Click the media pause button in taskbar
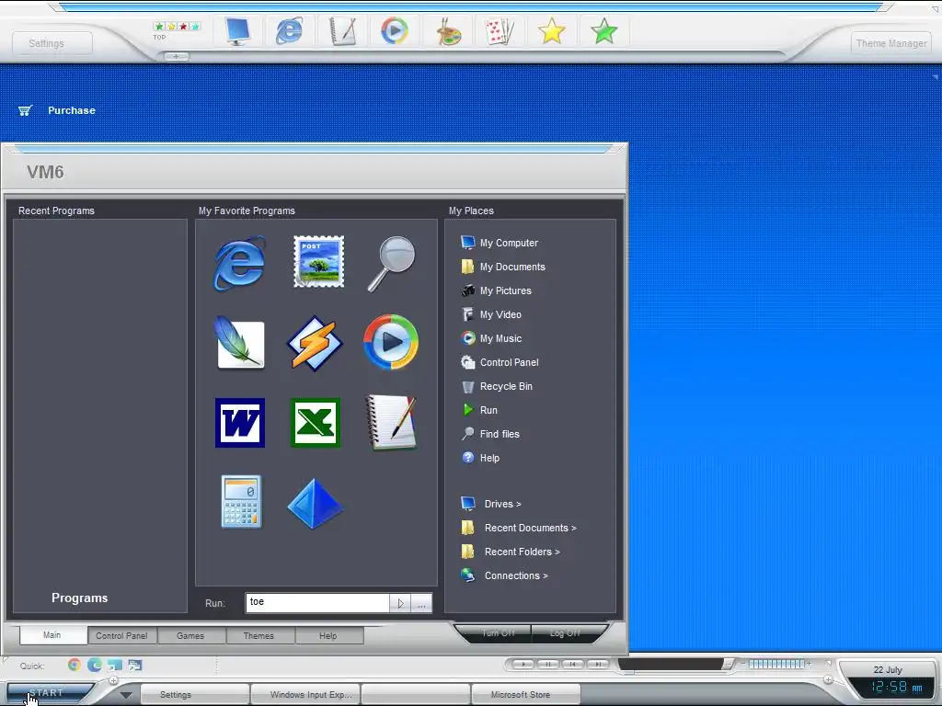The height and width of the screenshot is (706, 942). (548, 664)
